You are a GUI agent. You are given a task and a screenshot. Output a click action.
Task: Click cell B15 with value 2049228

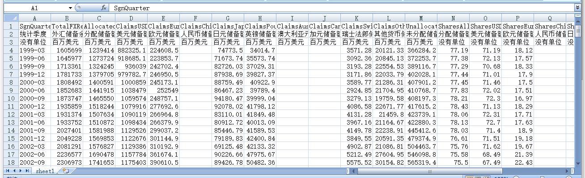pos(67,138)
